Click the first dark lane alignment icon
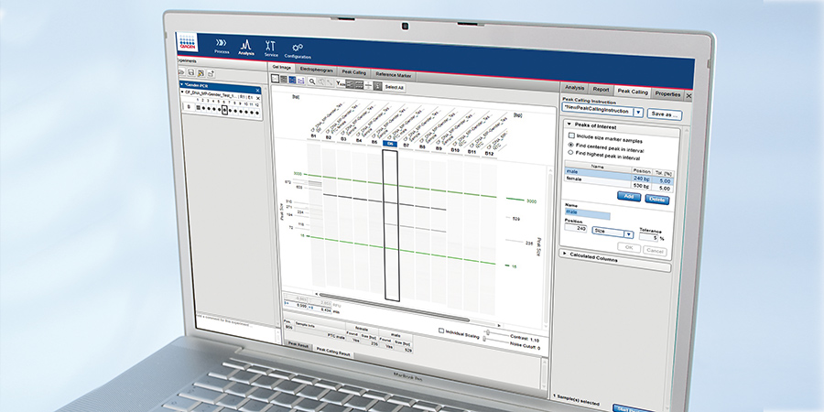Image resolution: width=824 pixels, height=412 pixels. click(x=350, y=84)
